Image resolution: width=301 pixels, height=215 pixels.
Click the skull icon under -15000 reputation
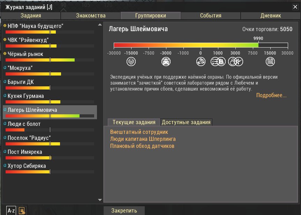point(131,62)
